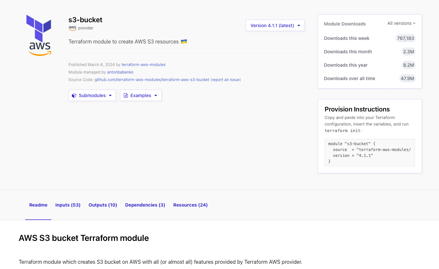Click the report an issue link
Viewport: 439px width, 269px height.
click(x=226, y=79)
